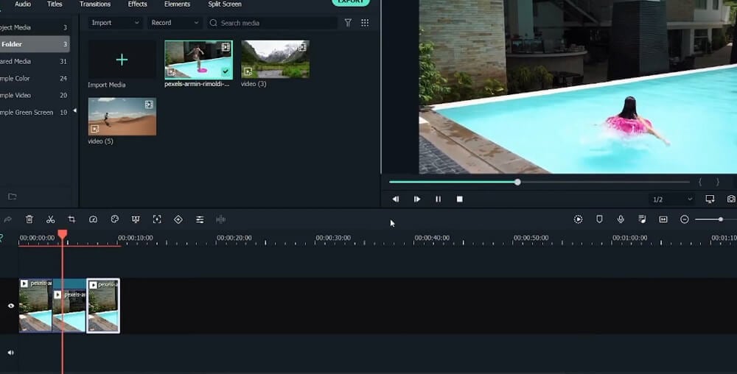
Task: Open the Speed control icon
Action: (x=93, y=219)
